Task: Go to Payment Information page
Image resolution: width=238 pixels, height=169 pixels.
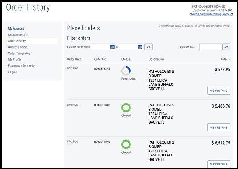Action: coord(22,65)
